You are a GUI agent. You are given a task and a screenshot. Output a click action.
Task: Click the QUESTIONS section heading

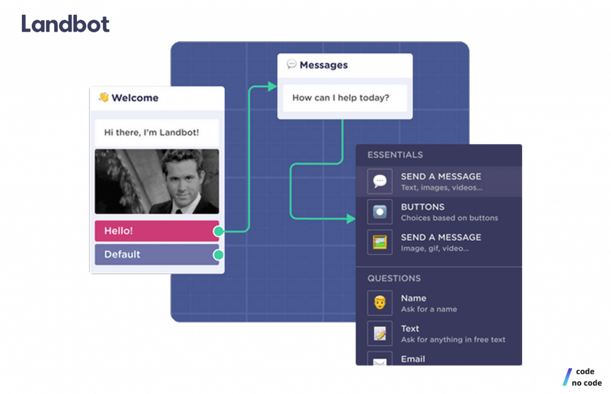[394, 278]
